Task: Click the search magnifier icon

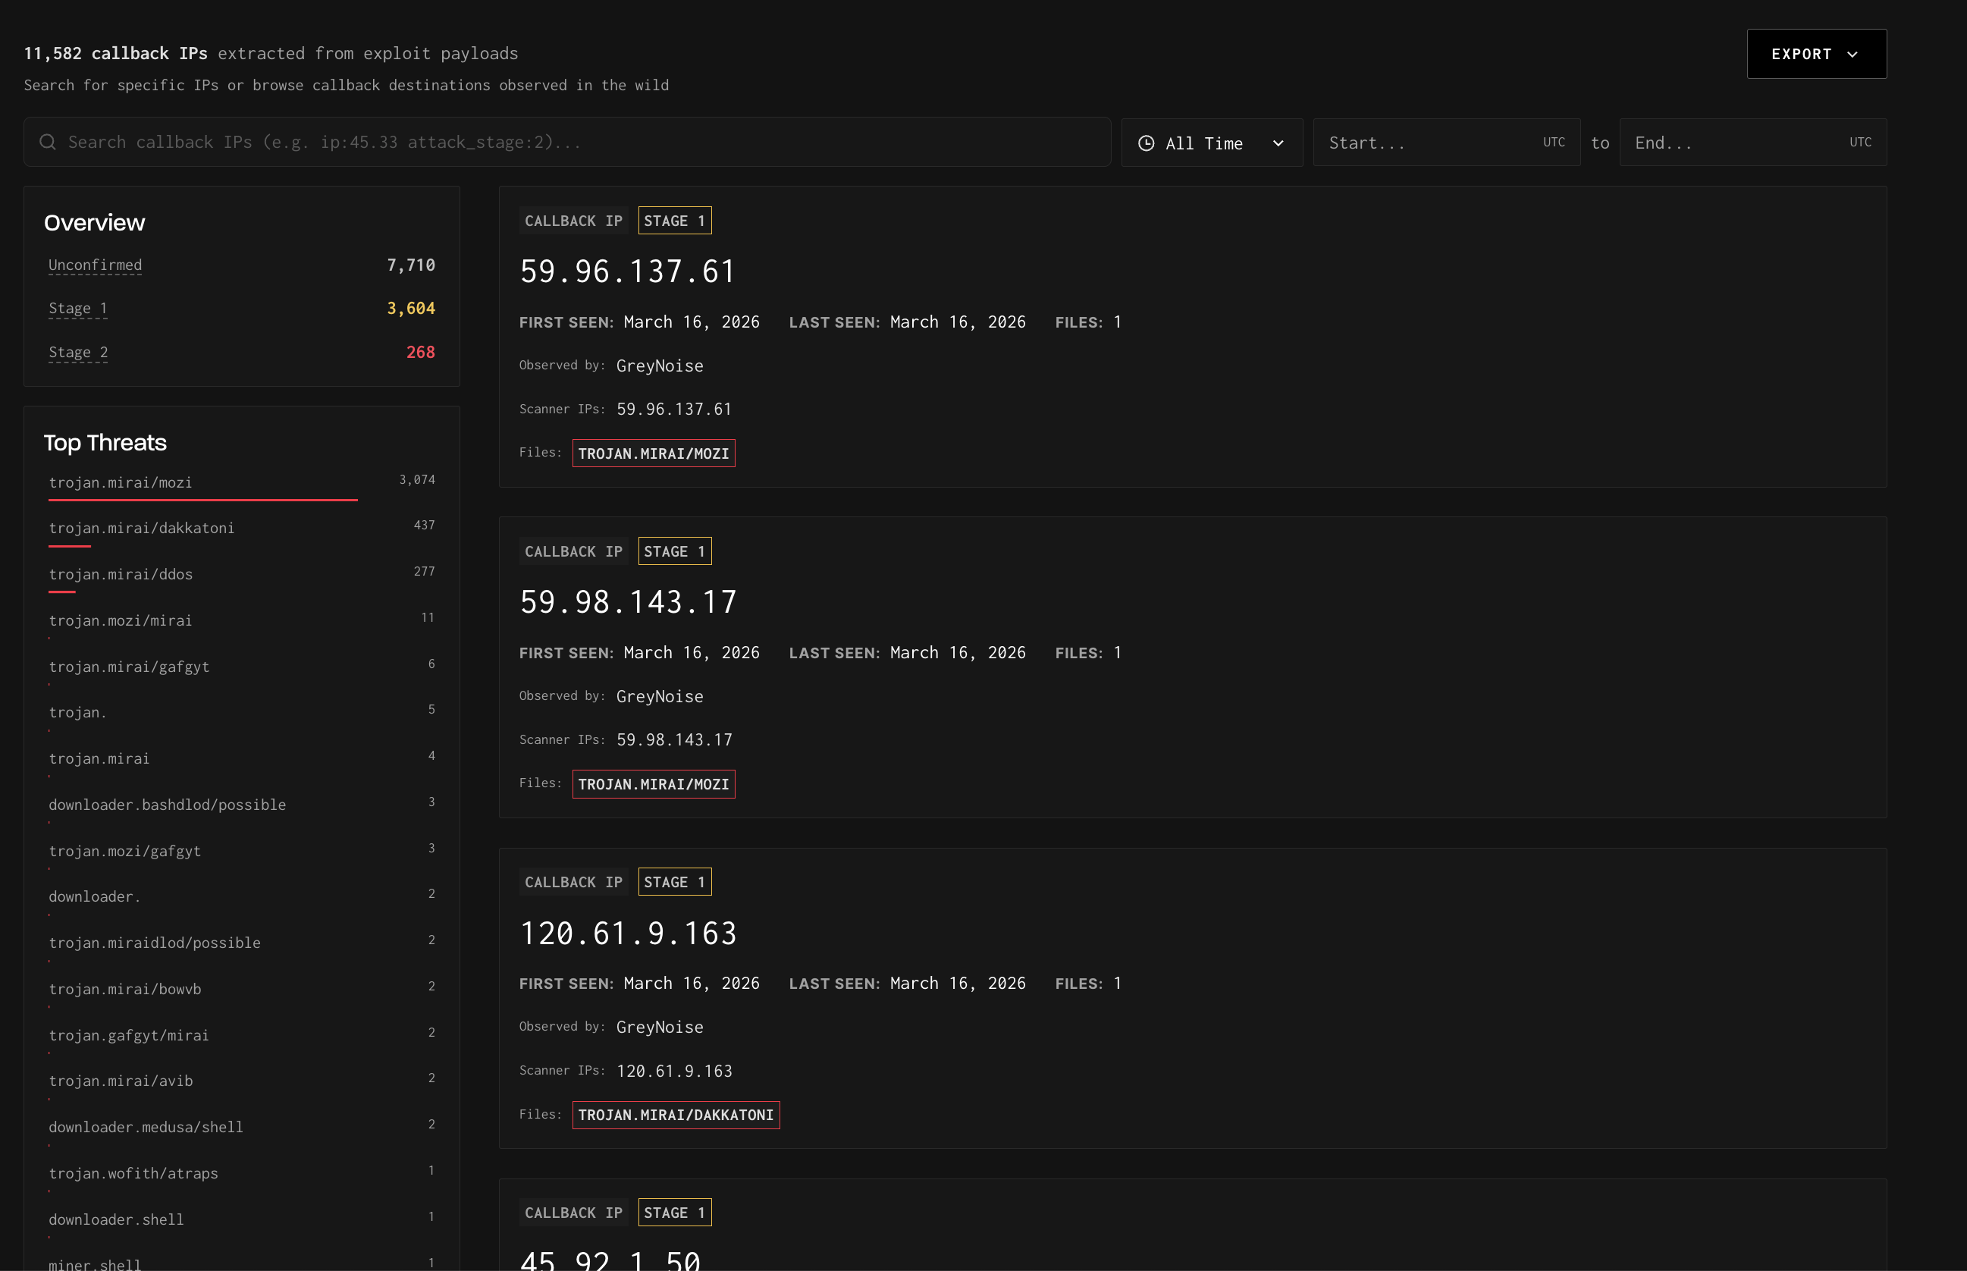Action: [x=48, y=142]
